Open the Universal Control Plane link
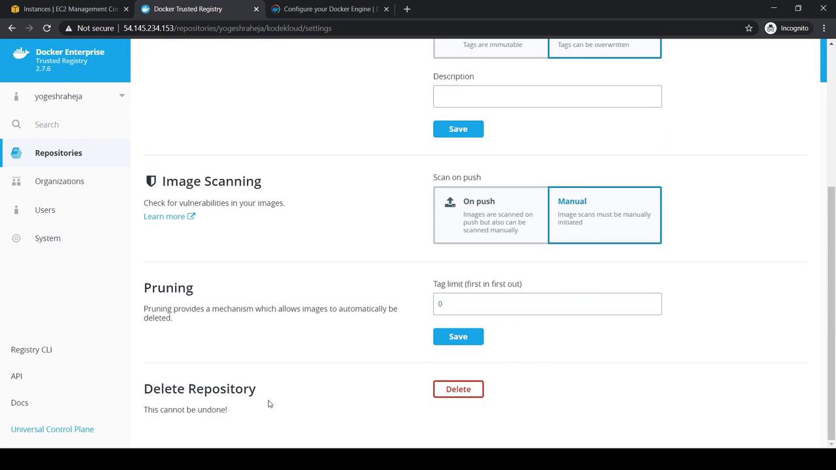Viewport: 836px width, 470px height. [52, 430]
